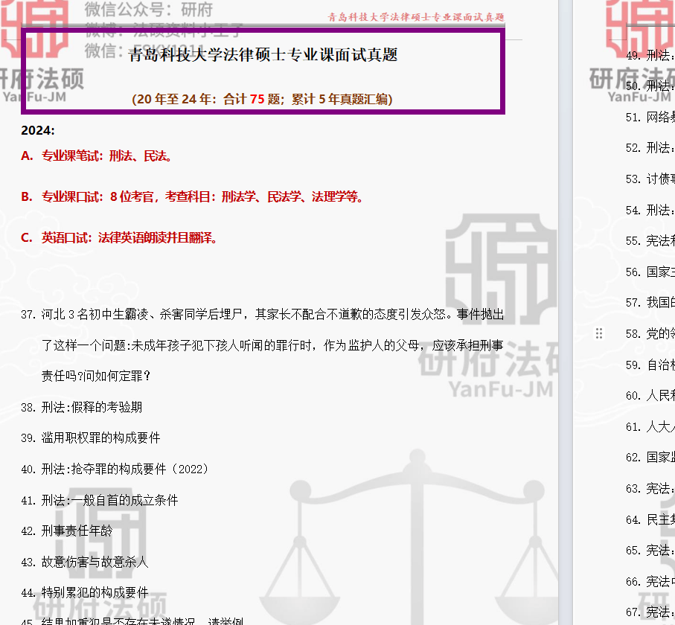This screenshot has width=675, height=625.
Task: Select line B. 专业课口试：8 位考官
Action: pos(193,196)
